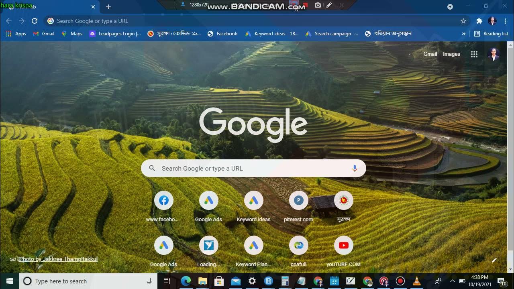Open Microsoft Edge from the taskbar

click(186, 281)
